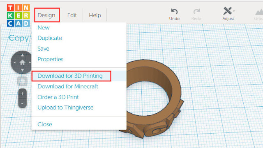Zoom in with the plus button
This screenshot has width=263, height=148.
point(22,94)
